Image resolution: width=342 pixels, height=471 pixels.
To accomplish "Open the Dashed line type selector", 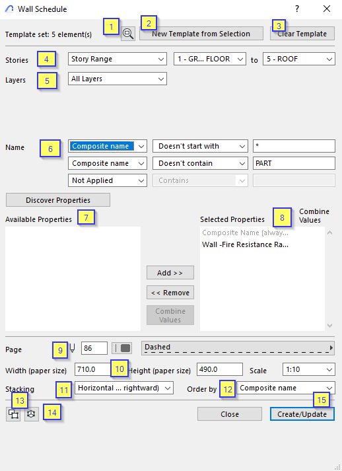I will 238,348.
